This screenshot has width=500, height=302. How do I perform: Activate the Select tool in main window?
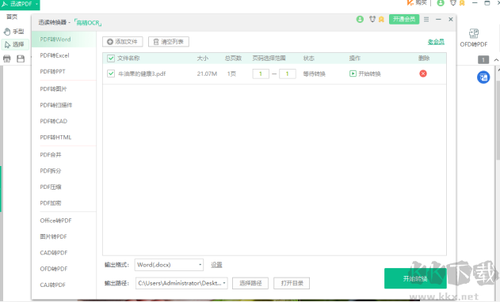[x=14, y=44]
